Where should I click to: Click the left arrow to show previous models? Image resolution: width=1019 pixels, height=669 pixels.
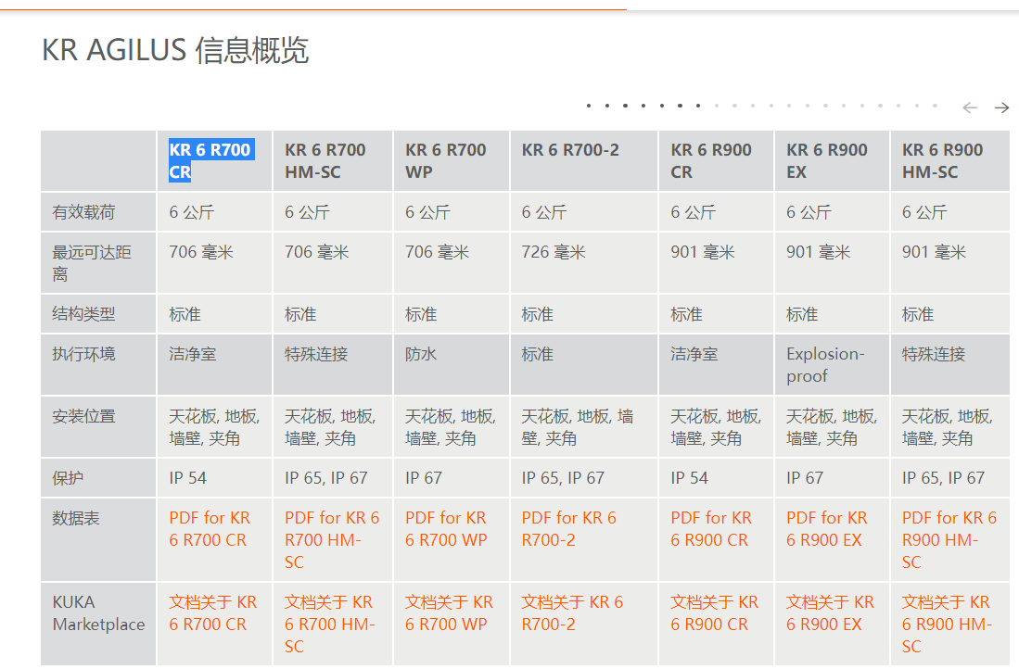[x=970, y=107]
